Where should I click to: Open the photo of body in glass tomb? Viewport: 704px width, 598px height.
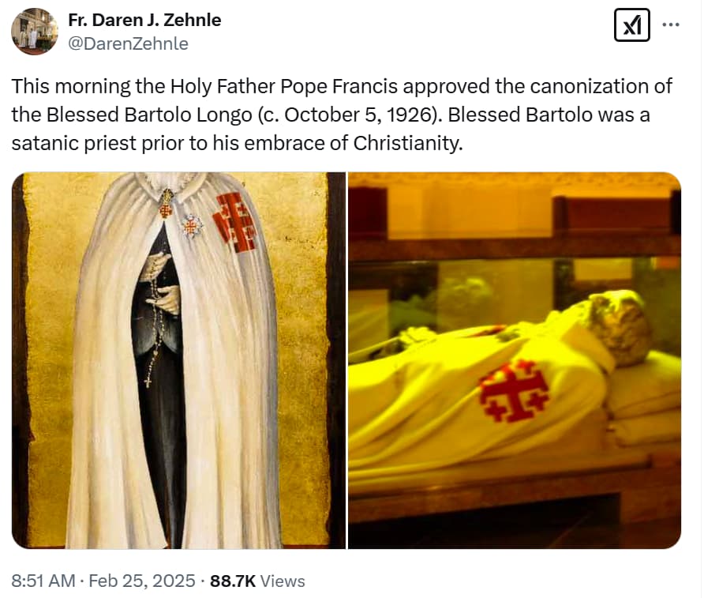[x=515, y=360]
